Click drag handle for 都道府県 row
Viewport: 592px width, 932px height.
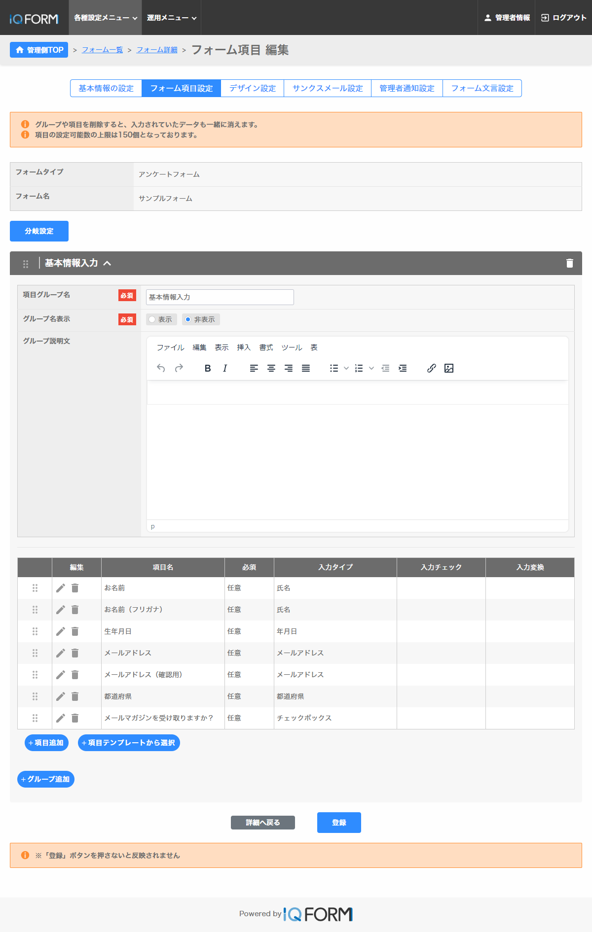coord(35,696)
